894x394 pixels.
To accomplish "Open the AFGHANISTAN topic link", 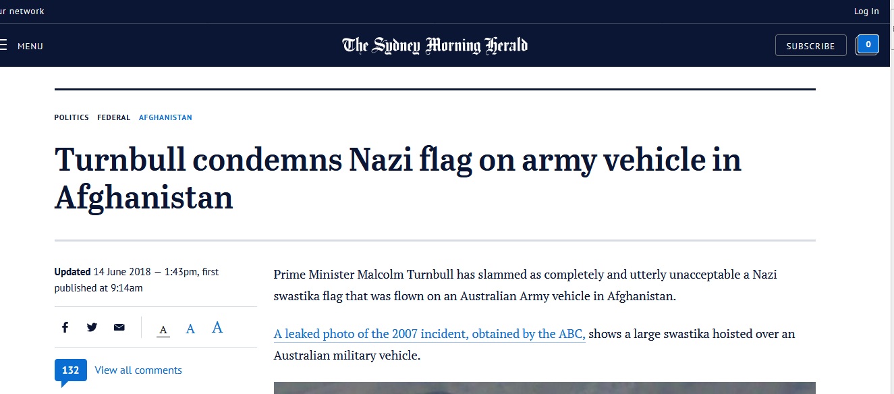I will pos(165,117).
